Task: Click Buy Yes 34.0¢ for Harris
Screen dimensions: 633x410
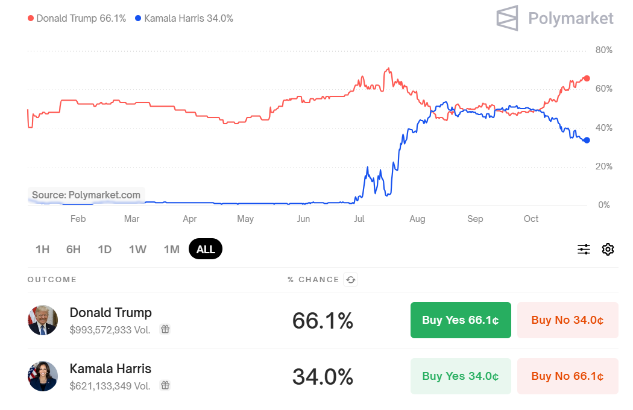Action: tap(461, 376)
